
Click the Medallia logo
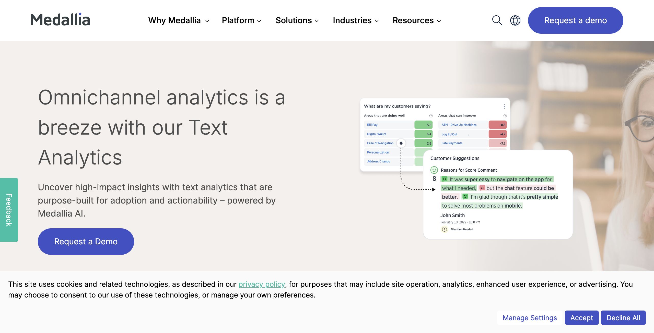[60, 20]
